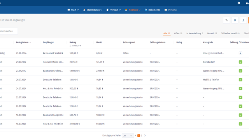Open the Einträge pro Seite dropdown
Image resolution: width=249 pixels, height=140 pixels.
pyautogui.click(x=128, y=136)
